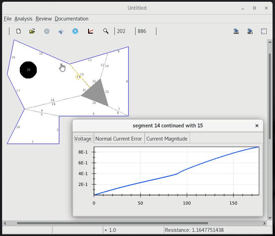This screenshot has height=236, width=275.
Task: Switch to the Current Magnitude tab
Action: 167,139
